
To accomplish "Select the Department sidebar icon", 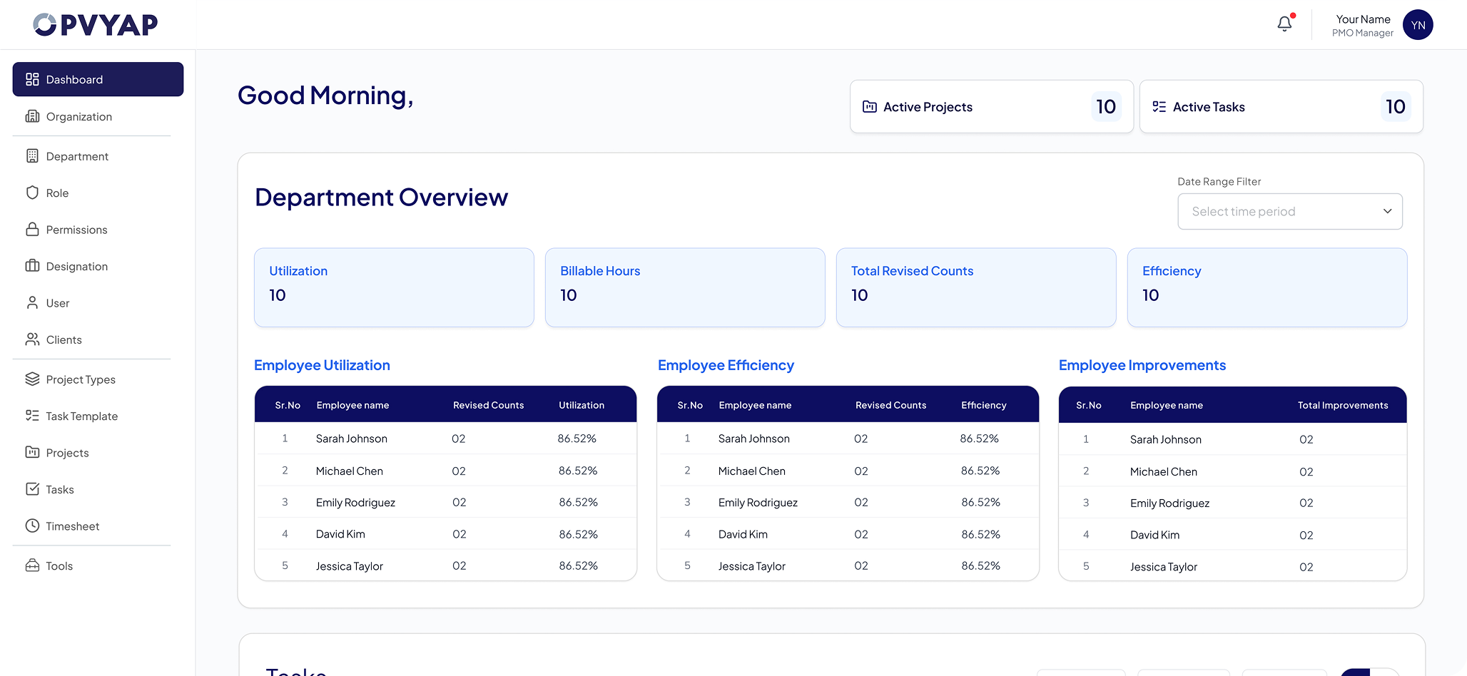I will (32, 155).
